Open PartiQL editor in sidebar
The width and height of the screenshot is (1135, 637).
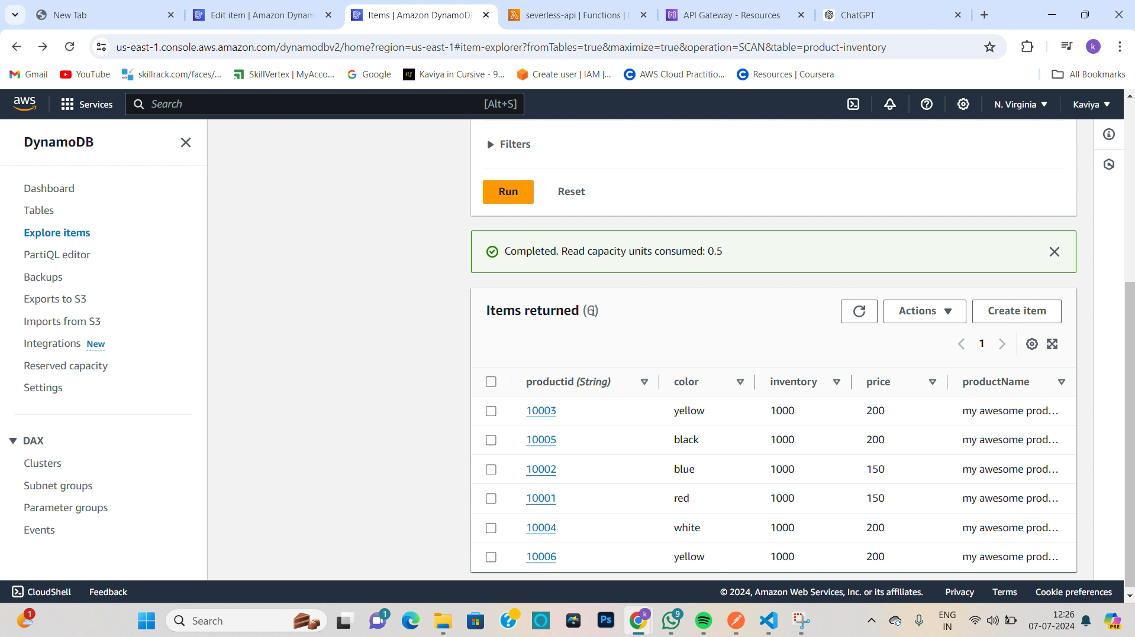[x=57, y=255]
